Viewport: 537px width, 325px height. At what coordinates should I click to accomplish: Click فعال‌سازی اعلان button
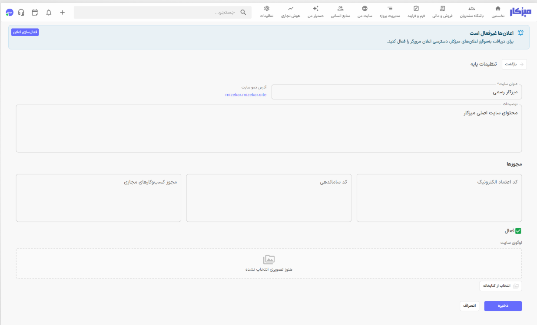[25, 32]
